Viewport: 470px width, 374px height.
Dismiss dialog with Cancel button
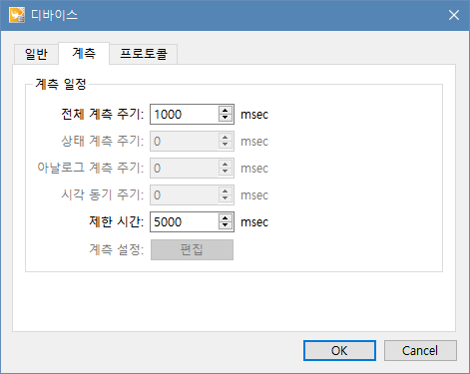[x=420, y=350]
